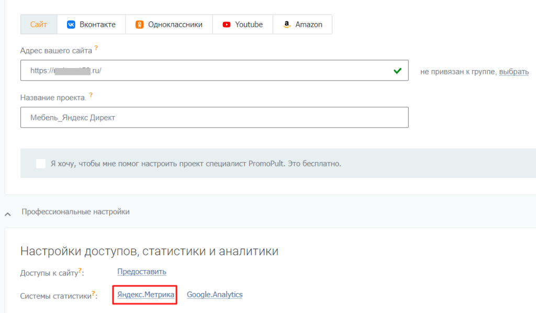Viewport: 536px width, 313px height.
Task: Click help icon beside 'Адрес вашего сайта'
Action: 96,48
